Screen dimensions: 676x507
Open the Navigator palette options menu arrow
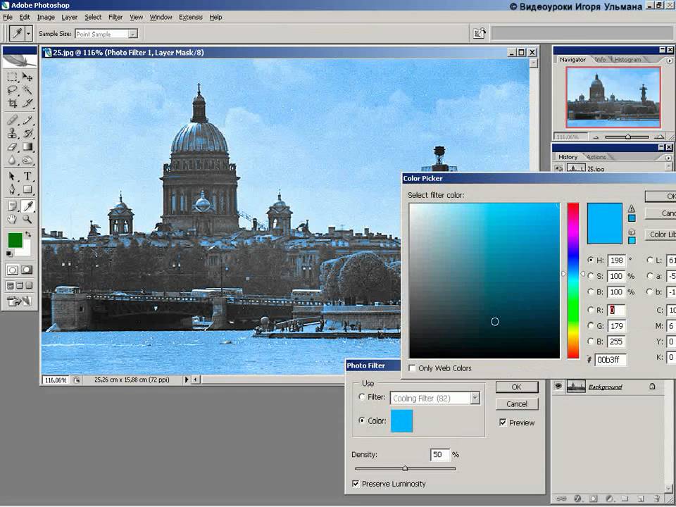click(x=669, y=61)
